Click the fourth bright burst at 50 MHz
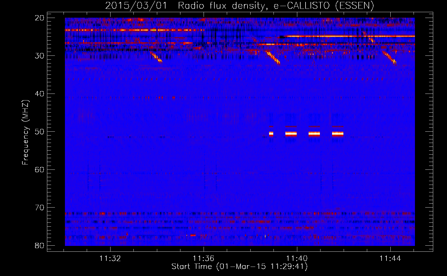 tap(338, 134)
